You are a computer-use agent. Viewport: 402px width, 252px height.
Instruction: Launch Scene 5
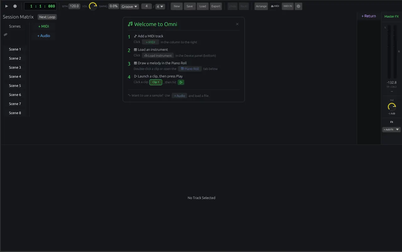[x=15, y=86]
